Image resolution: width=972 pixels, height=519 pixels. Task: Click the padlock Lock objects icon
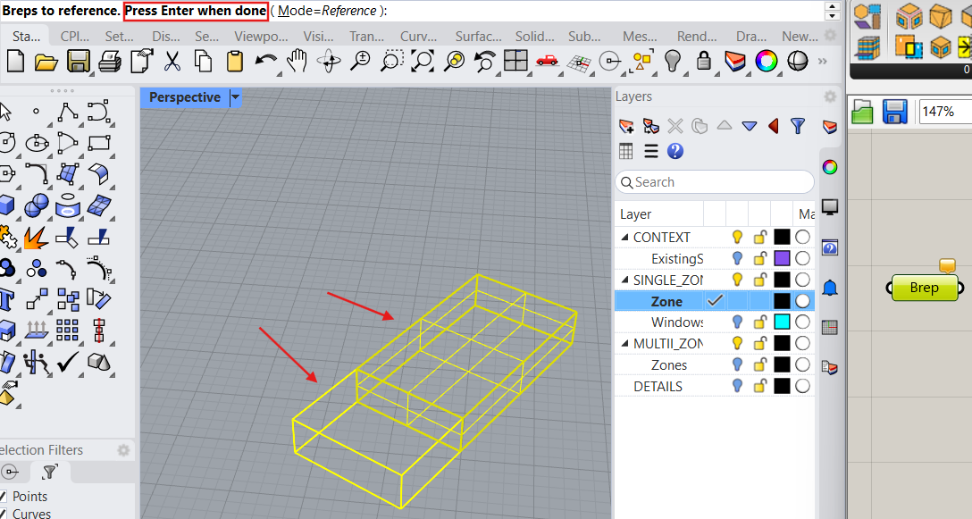coord(704,61)
